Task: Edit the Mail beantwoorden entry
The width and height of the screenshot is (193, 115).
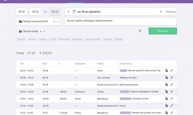Action: (172, 84)
